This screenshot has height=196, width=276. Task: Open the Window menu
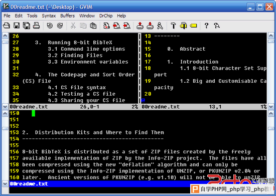(x=87, y=16)
